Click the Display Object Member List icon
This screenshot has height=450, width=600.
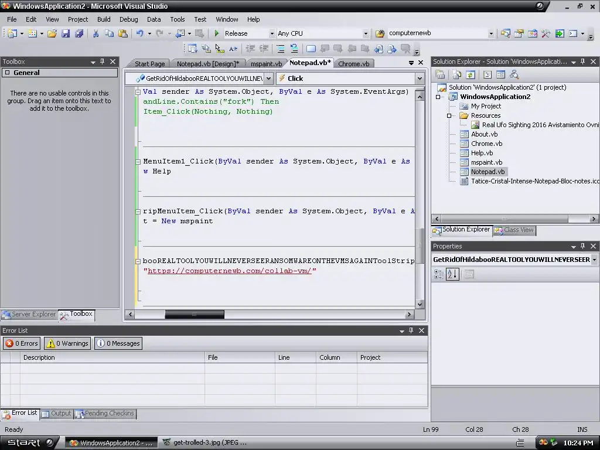pyautogui.click(x=192, y=49)
